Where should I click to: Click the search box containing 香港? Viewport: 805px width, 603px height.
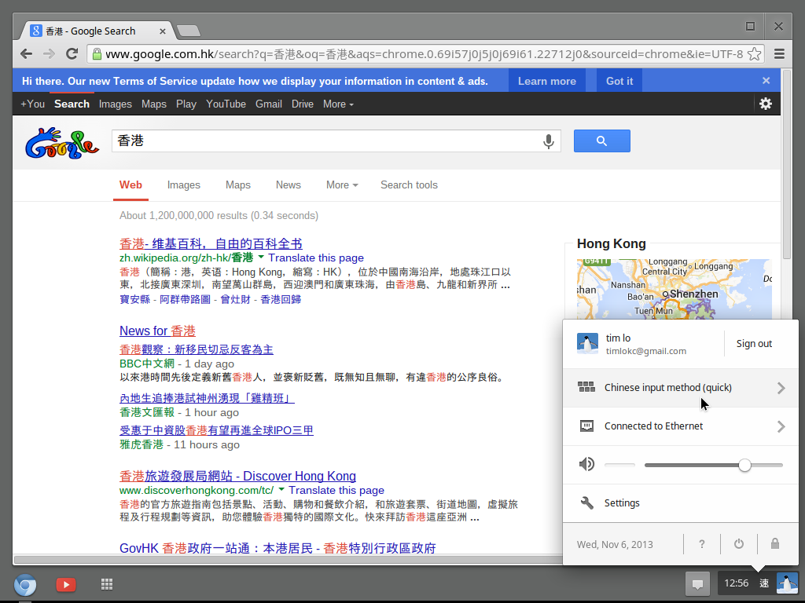[326, 141]
